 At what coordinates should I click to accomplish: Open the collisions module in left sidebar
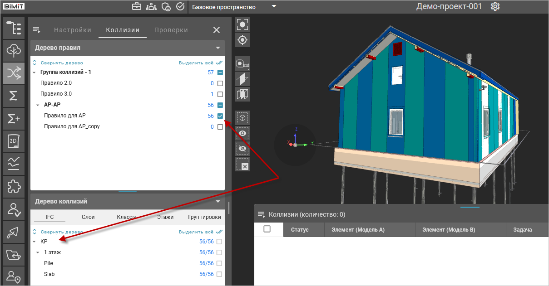14,73
